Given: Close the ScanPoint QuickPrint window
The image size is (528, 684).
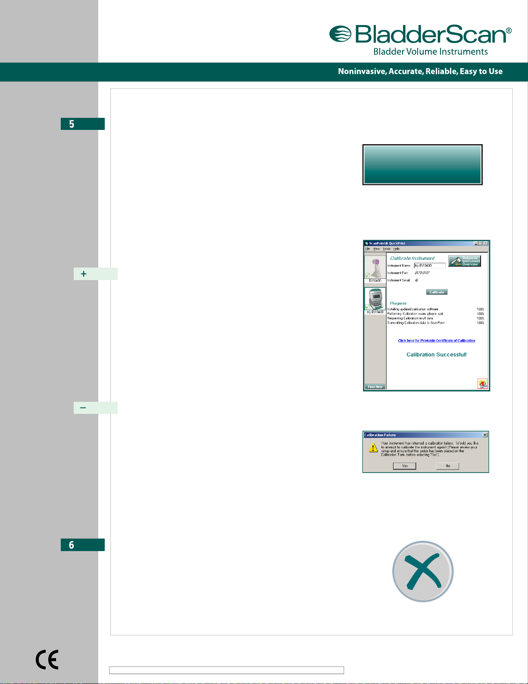Looking at the screenshot, I should point(486,243).
